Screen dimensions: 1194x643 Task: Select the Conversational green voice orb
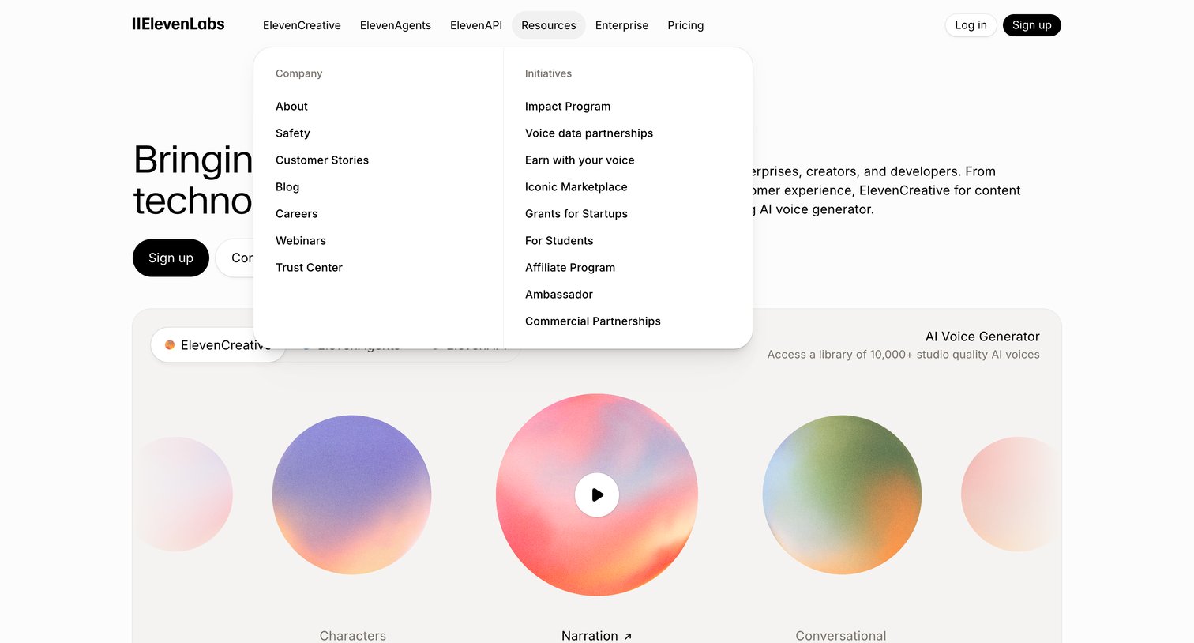pos(842,494)
